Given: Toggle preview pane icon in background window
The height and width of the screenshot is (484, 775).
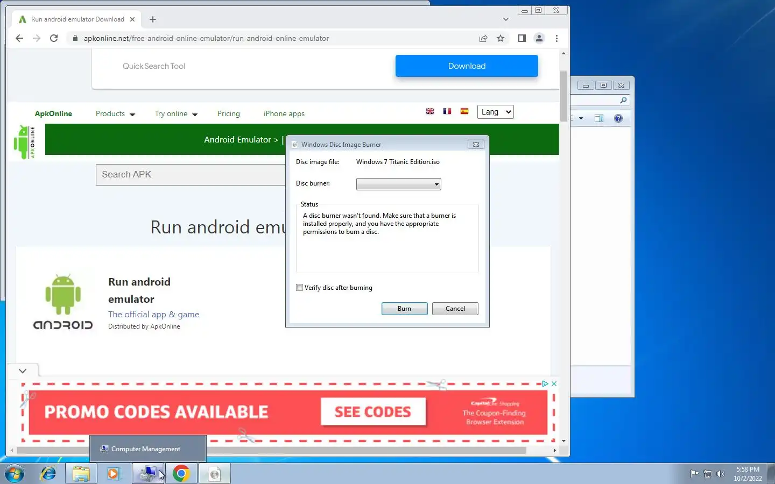Looking at the screenshot, I should pos(599,118).
